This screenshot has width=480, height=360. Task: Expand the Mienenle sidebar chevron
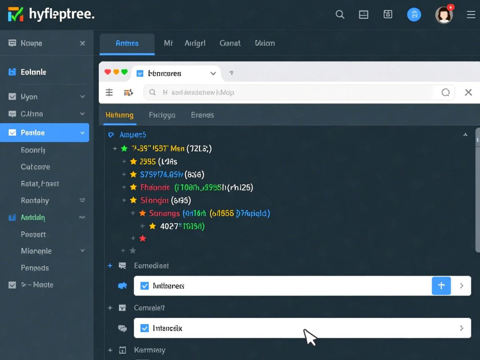[82, 251]
